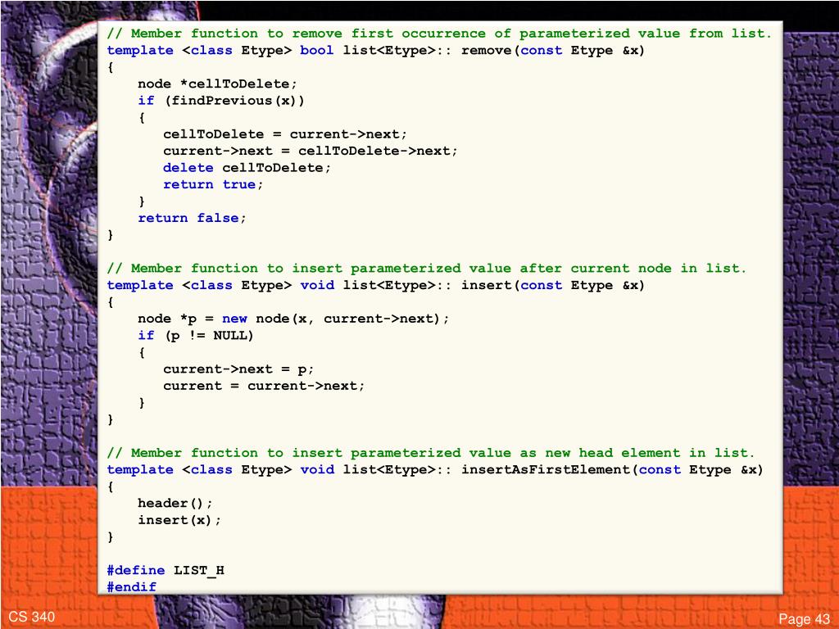Click the '#endif' directive
This screenshot has width=839, height=629.
[132, 587]
